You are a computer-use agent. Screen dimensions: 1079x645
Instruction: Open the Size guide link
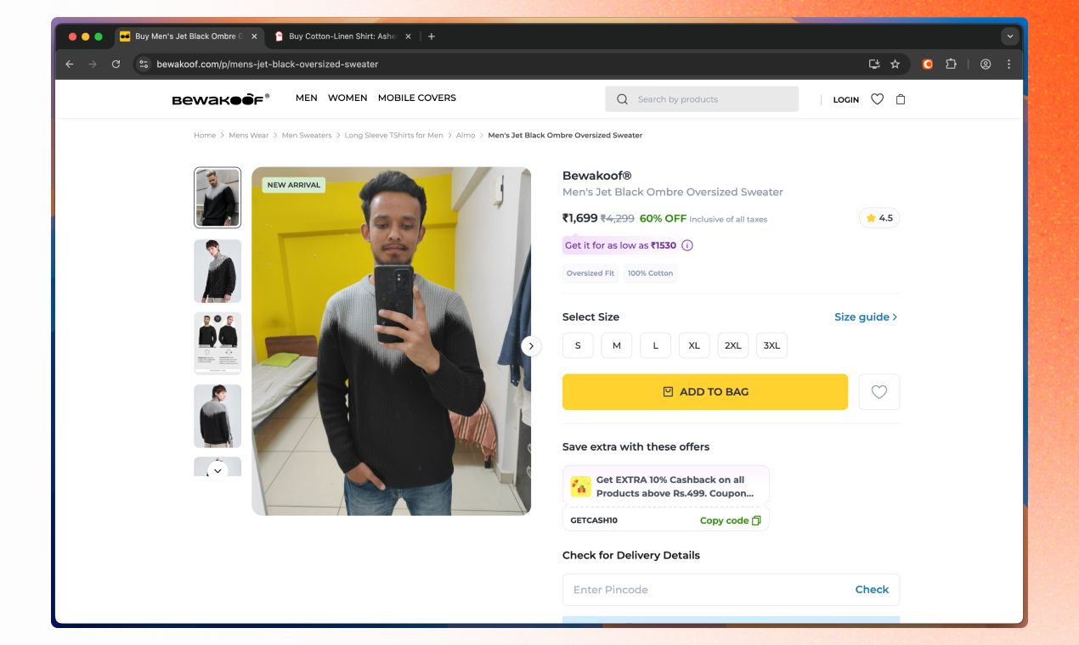click(863, 317)
